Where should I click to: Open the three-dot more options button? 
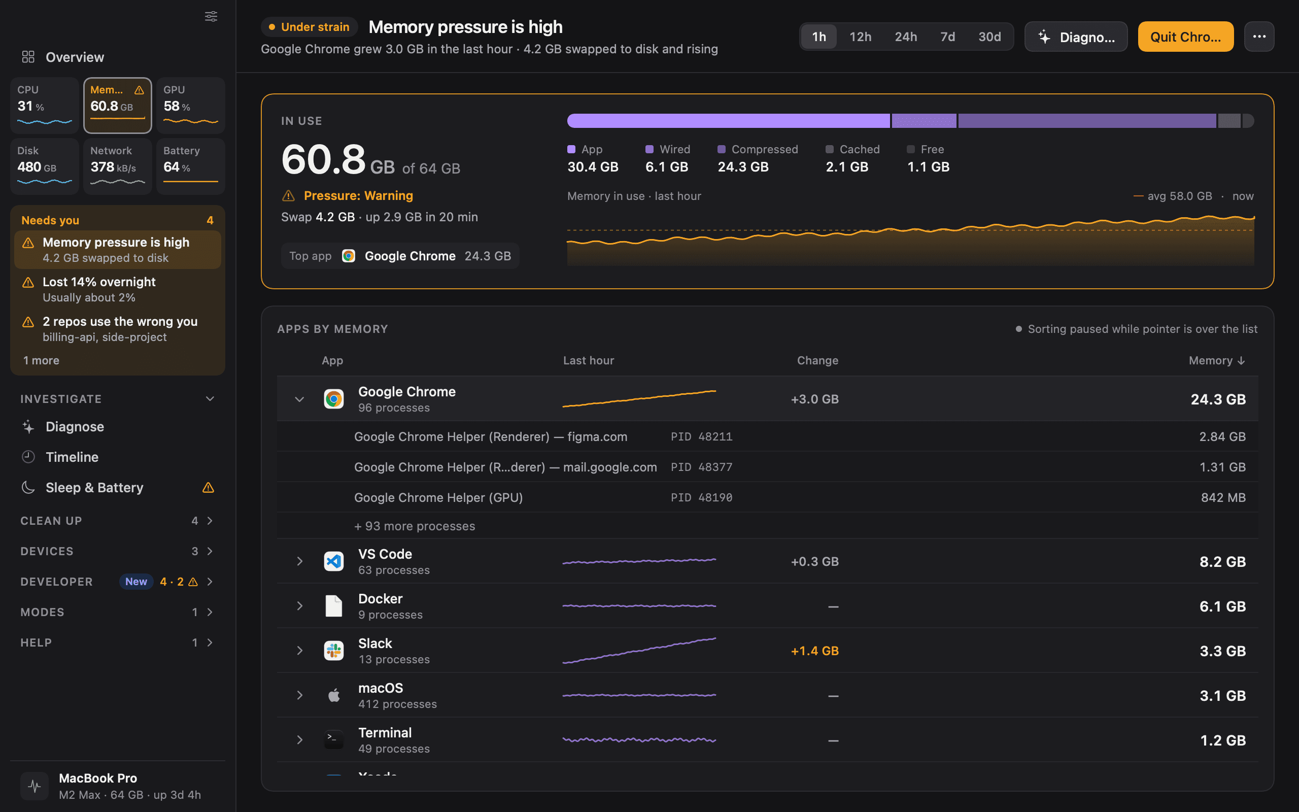coord(1259,37)
